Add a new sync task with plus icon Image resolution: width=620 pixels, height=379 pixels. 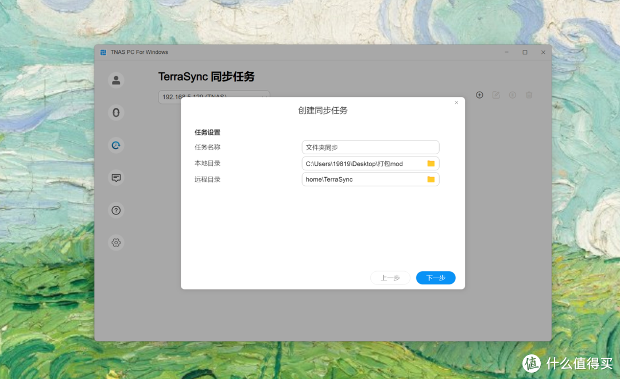(x=479, y=95)
